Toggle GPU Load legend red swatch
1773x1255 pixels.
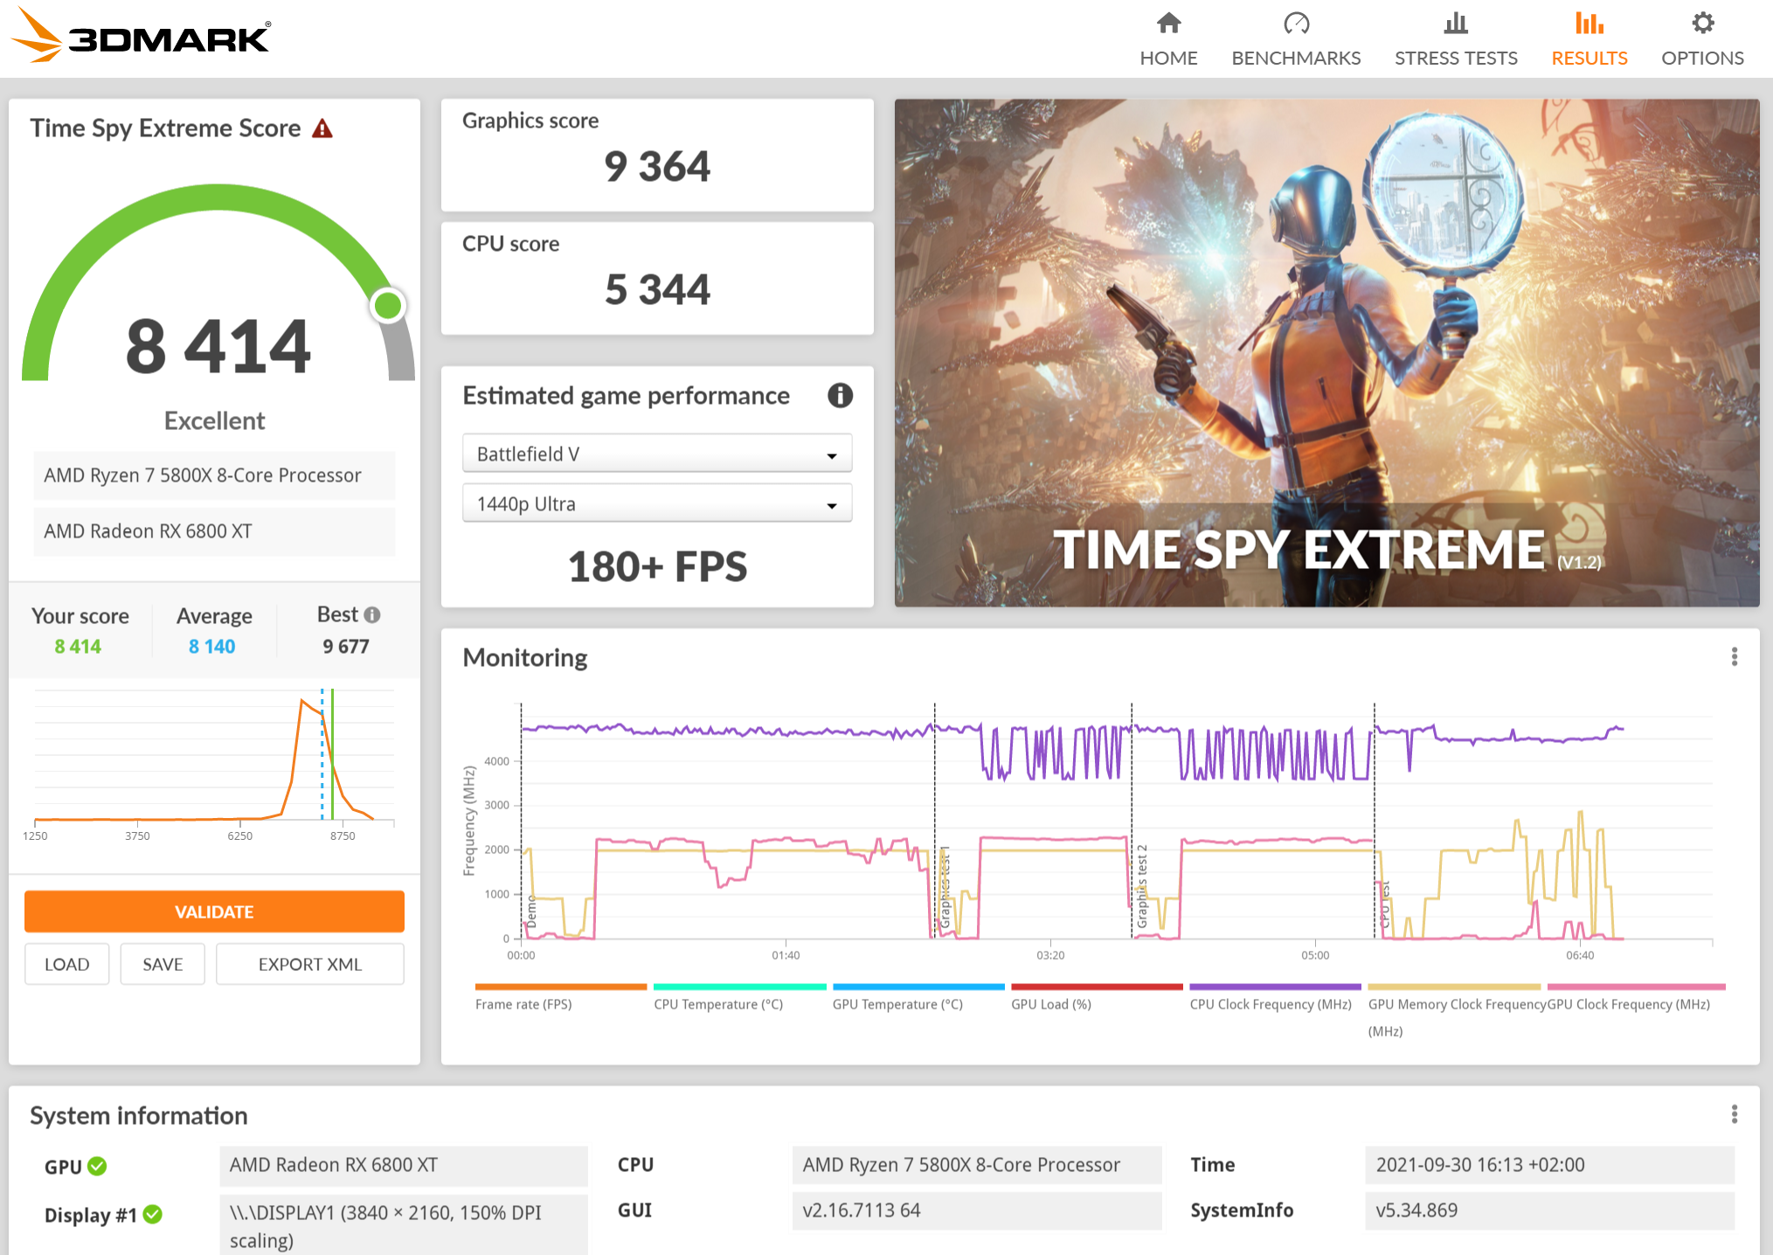pos(1096,987)
